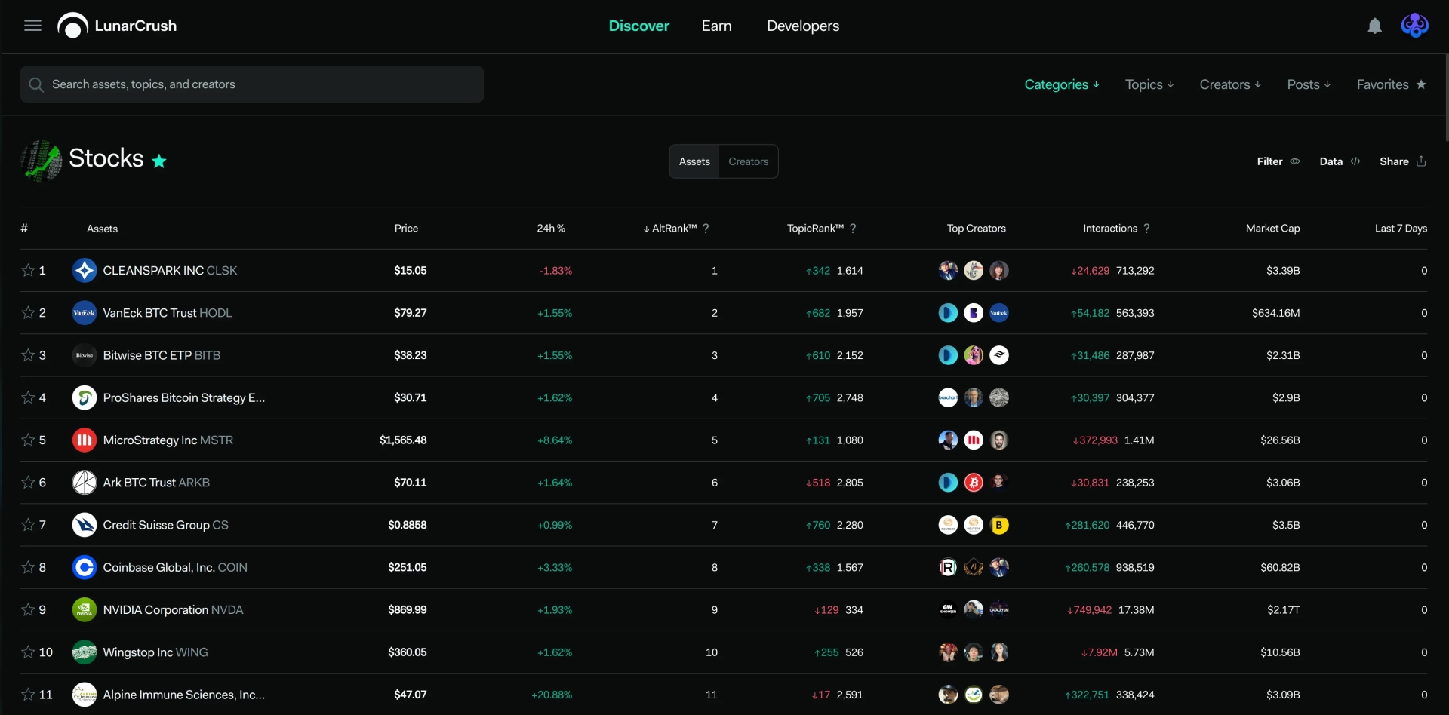Viewport: 1449px width, 715px height.
Task: Open the second top creator avatar for Coinbase
Action: (974, 567)
